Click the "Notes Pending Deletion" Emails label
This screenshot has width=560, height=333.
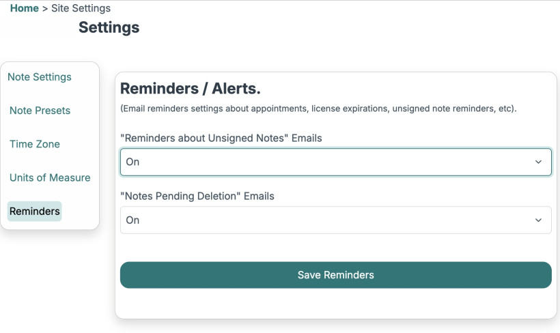(197, 196)
